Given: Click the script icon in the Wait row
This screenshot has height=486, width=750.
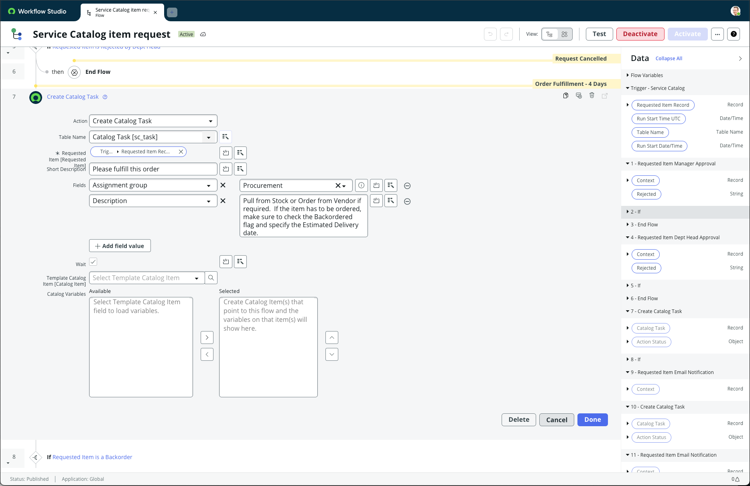Looking at the screenshot, I should click(x=226, y=262).
